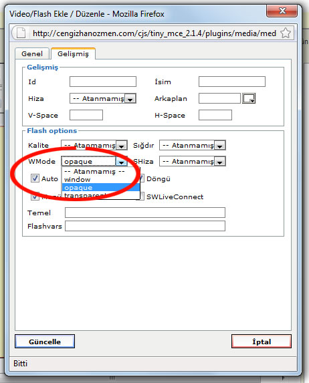Click the bookmark star icon in address bar
Screen dimensions: 309x383
tap(286, 33)
